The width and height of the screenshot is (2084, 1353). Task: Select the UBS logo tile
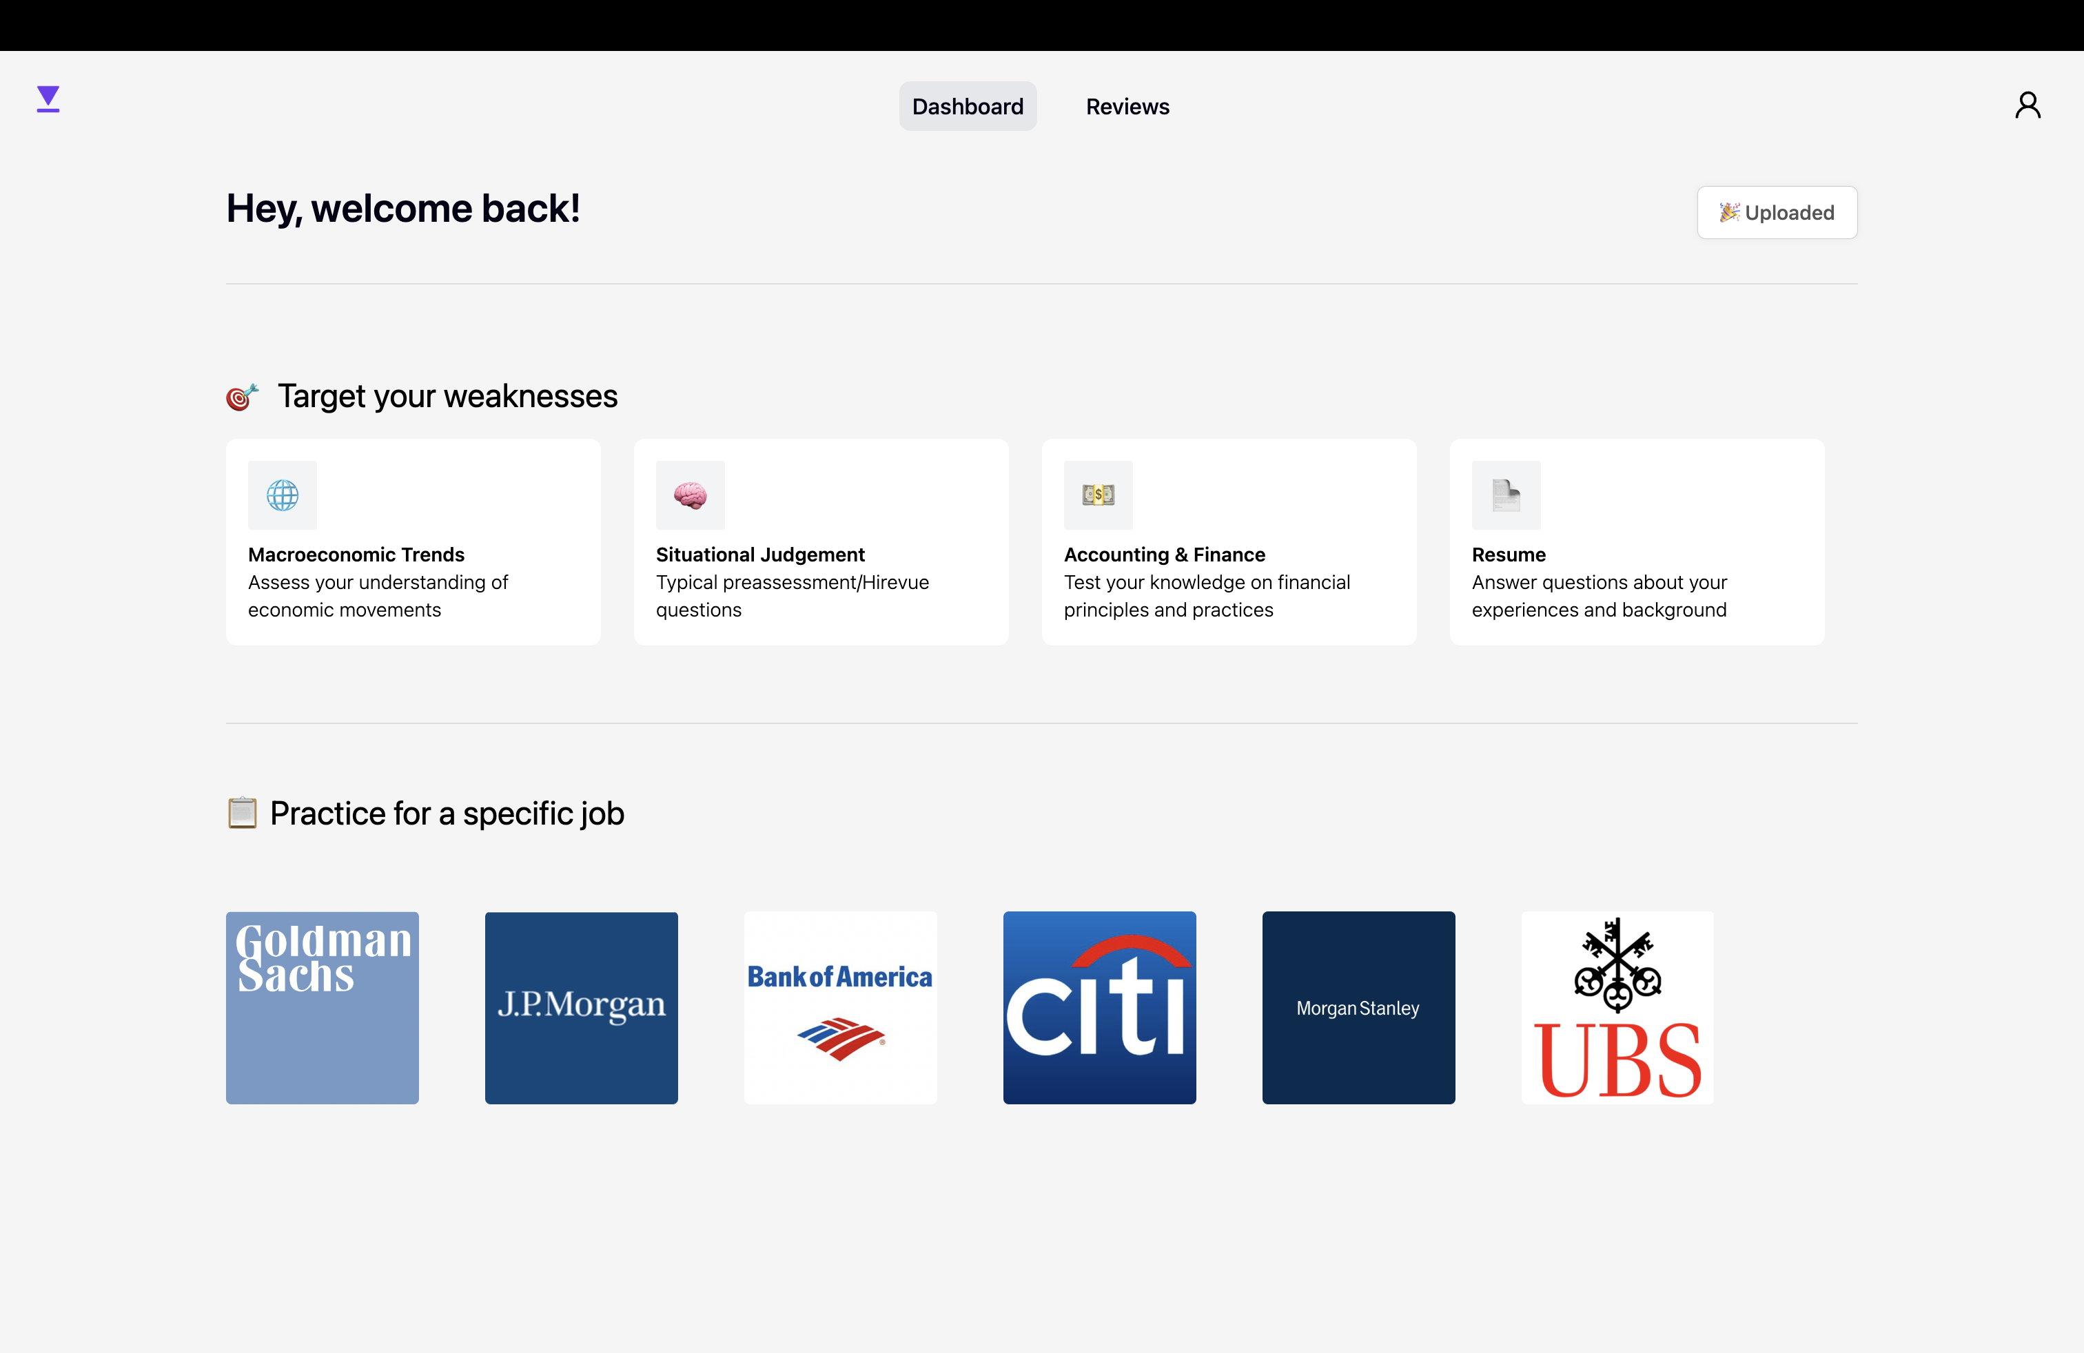coord(1617,1008)
